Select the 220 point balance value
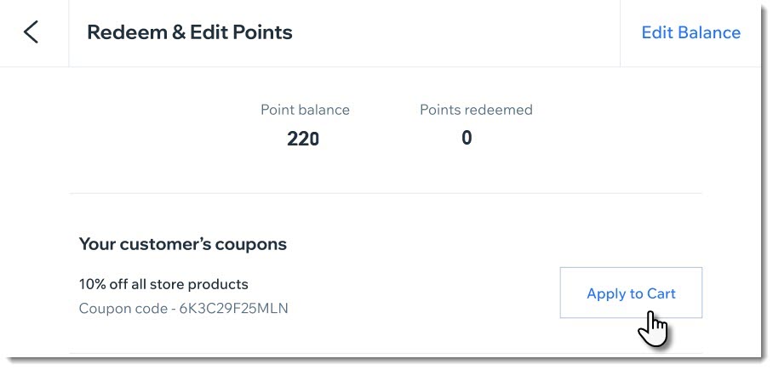This screenshot has width=773, height=370. (x=303, y=139)
